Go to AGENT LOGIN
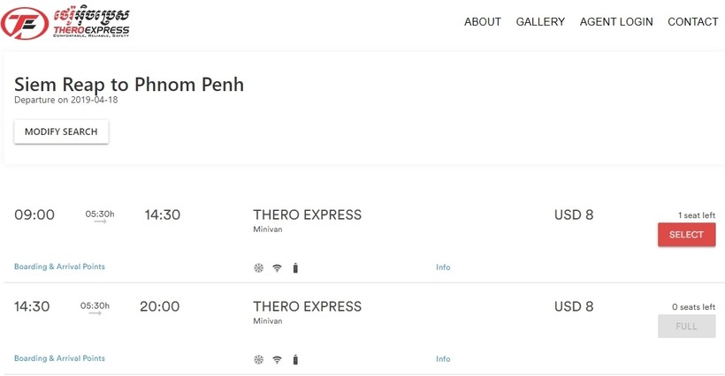Image resolution: width=725 pixels, height=376 pixels. pyautogui.click(x=616, y=22)
